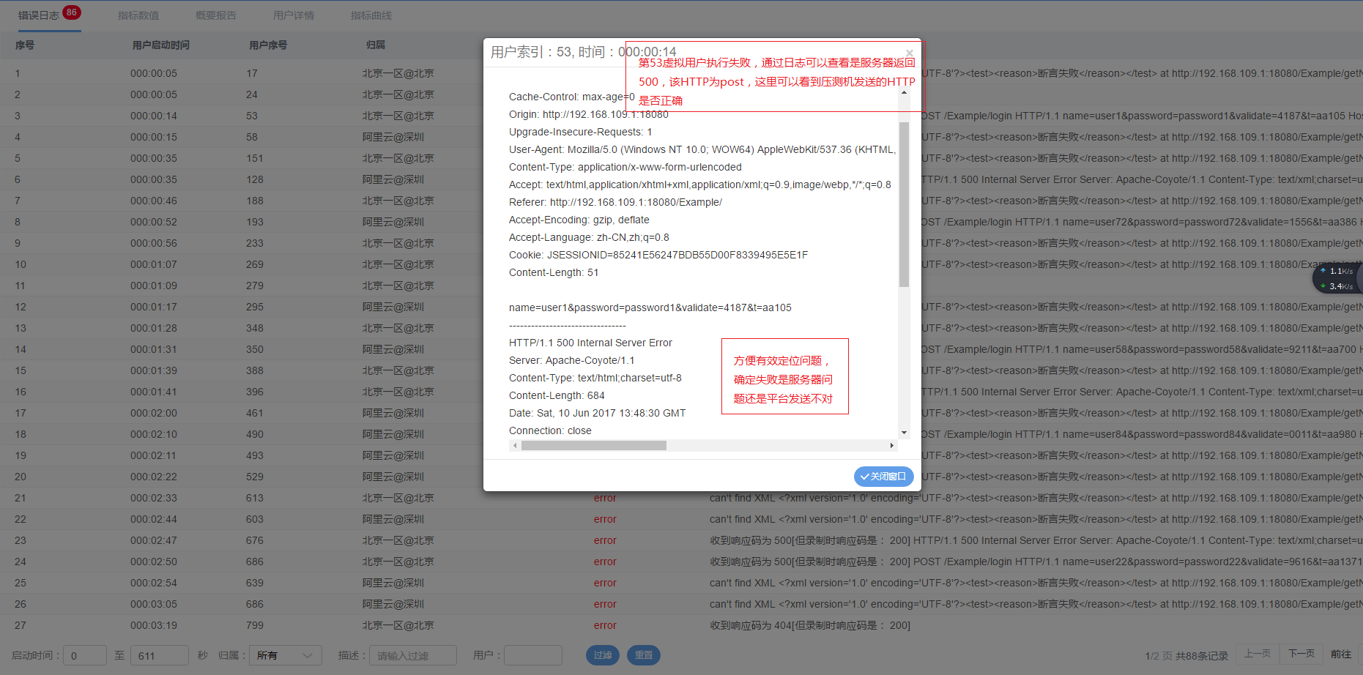Click the 用户 input field

click(532, 655)
